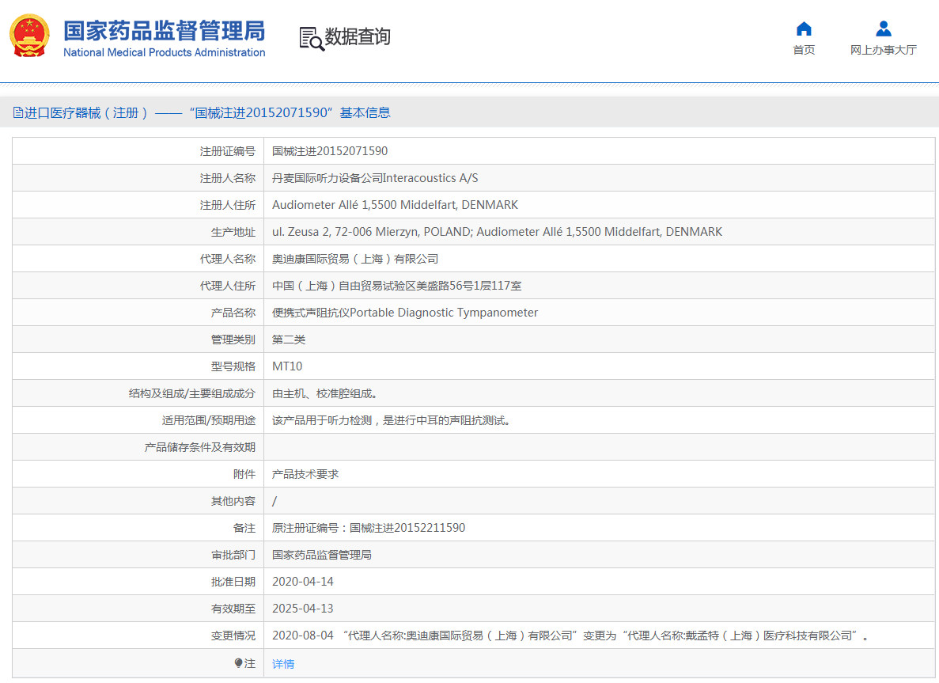Click the document icon before 进口医疗器械
This screenshot has height=683, width=939.
click(x=18, y=113)
